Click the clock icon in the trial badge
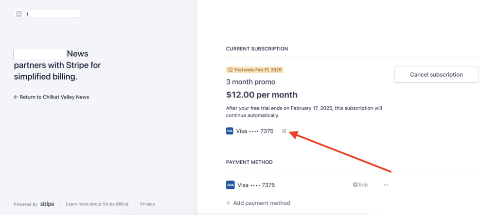Screen dimensions: 498x215 tap(230, 70)
